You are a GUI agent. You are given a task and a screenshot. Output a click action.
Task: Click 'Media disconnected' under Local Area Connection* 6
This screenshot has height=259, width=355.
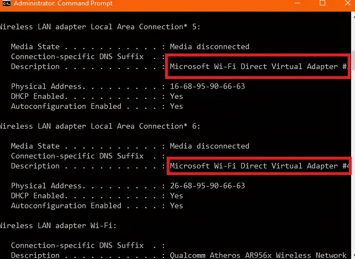[x=210, y=146]
